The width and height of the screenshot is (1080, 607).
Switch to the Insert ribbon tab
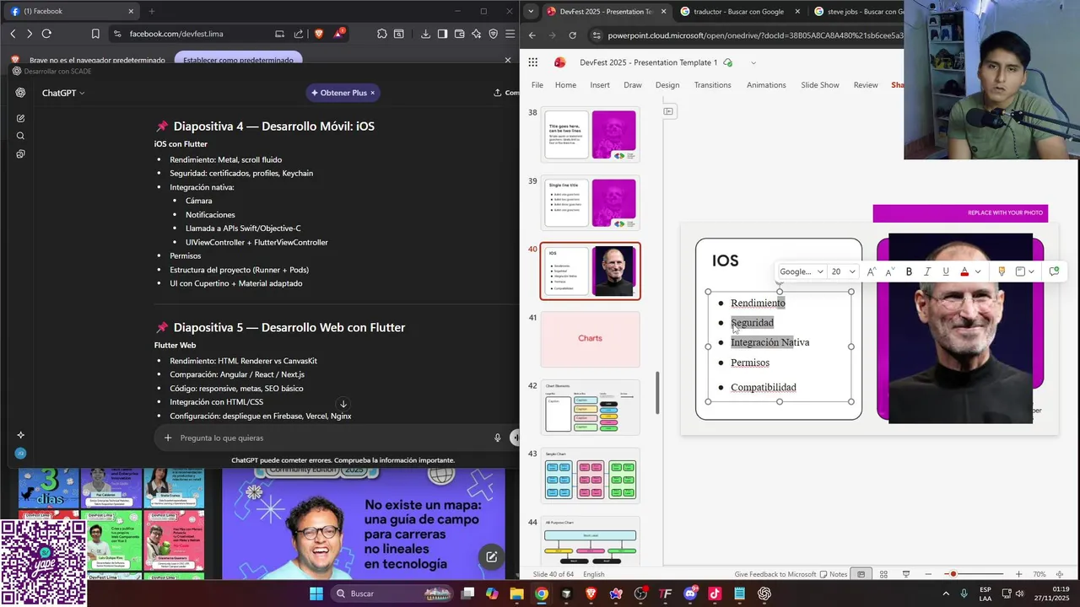click(x=600, y=85)
